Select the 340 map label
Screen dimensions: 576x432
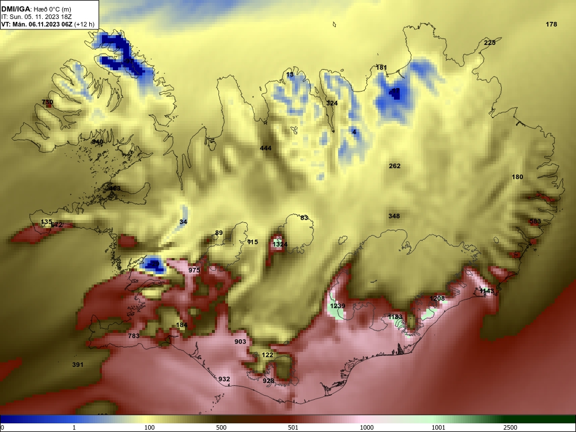[97, 142]
